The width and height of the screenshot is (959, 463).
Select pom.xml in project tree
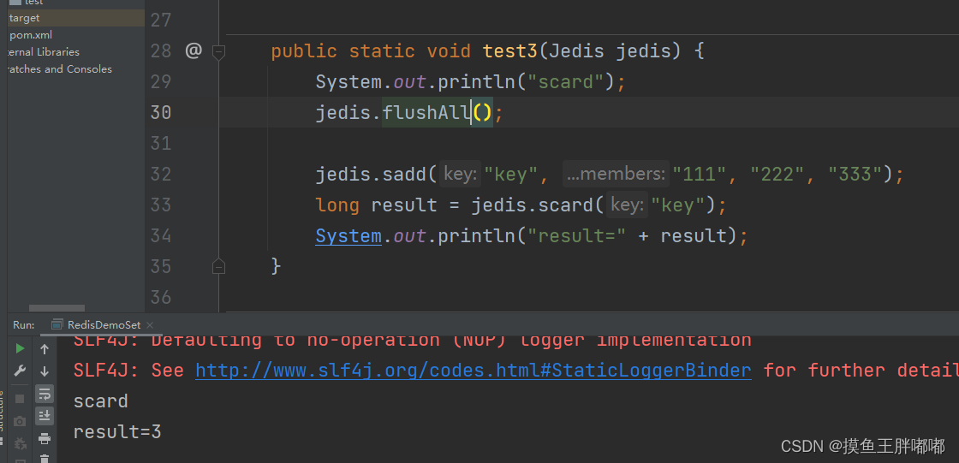coord(31,35)
